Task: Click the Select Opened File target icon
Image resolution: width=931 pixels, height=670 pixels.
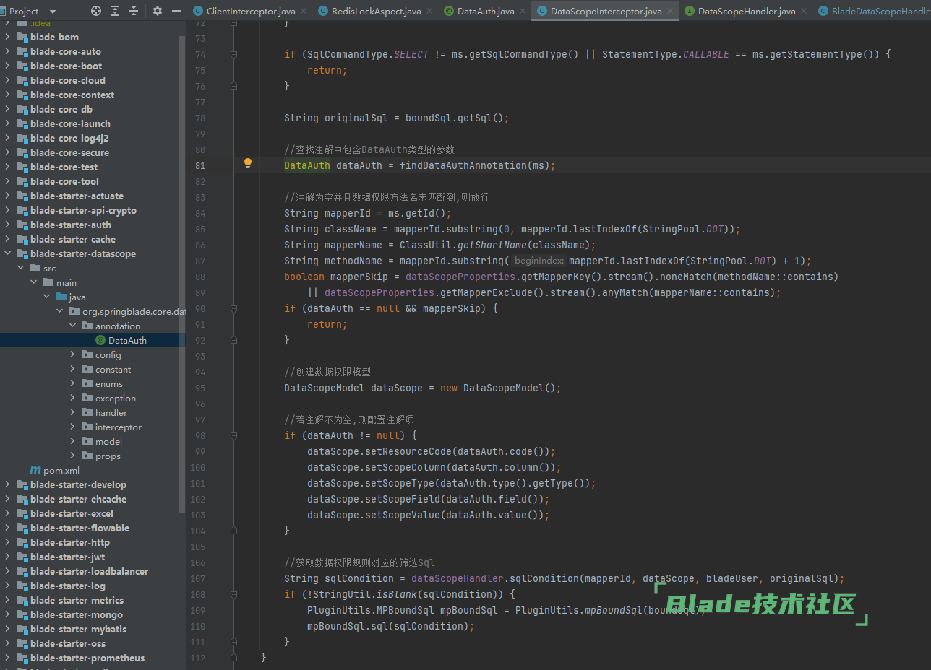Action: point(96,11)
